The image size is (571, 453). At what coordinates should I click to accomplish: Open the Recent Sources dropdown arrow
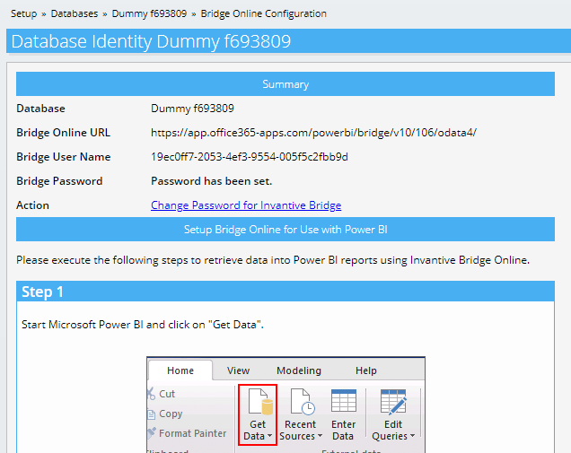(x=320, y=436)
